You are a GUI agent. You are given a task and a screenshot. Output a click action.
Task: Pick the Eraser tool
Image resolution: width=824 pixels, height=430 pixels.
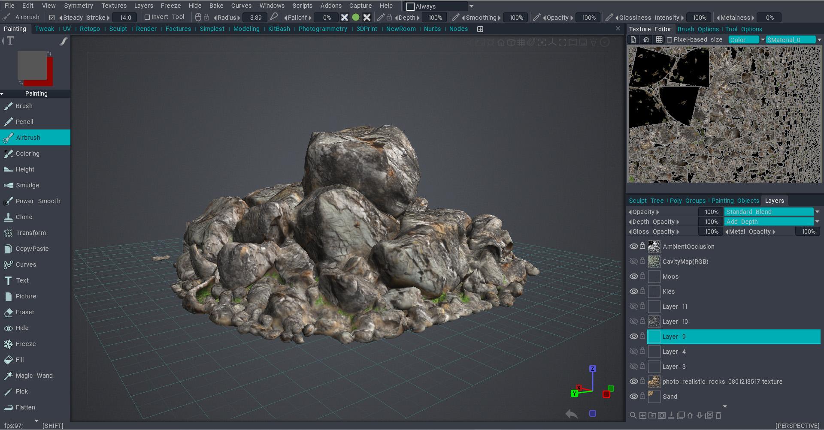pyautogui.click(x=25, y=312)
